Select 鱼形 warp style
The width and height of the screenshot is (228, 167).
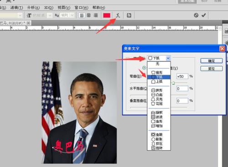[x=159, y=121]
